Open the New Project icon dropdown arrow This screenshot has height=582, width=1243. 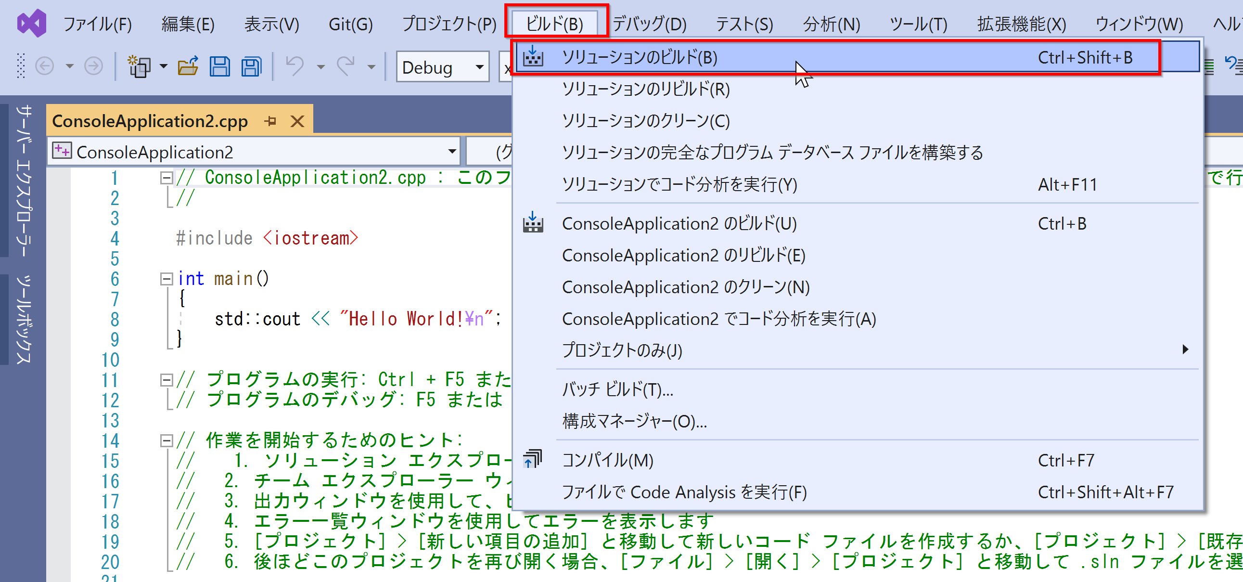(x=164, y=66)
